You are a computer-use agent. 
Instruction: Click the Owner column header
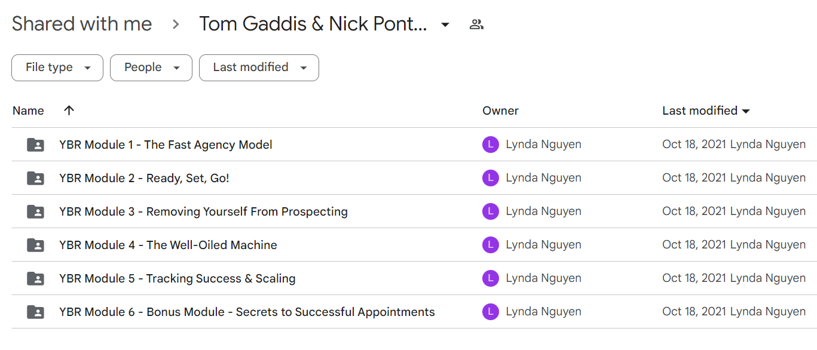click(500, 110)
